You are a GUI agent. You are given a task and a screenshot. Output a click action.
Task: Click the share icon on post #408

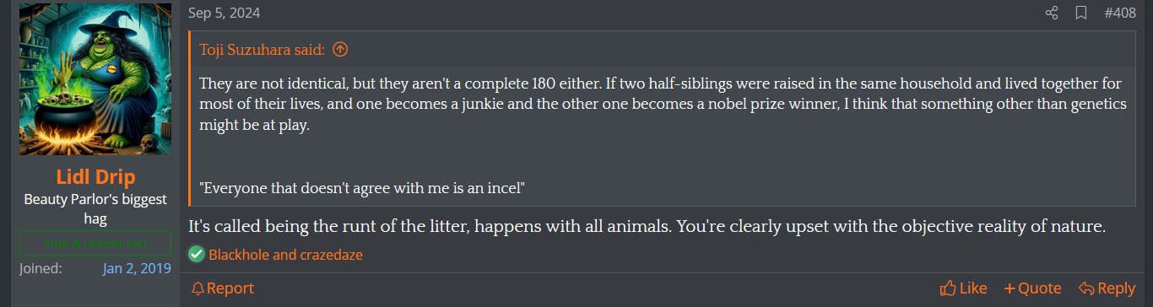click(x=1052, y=13)
